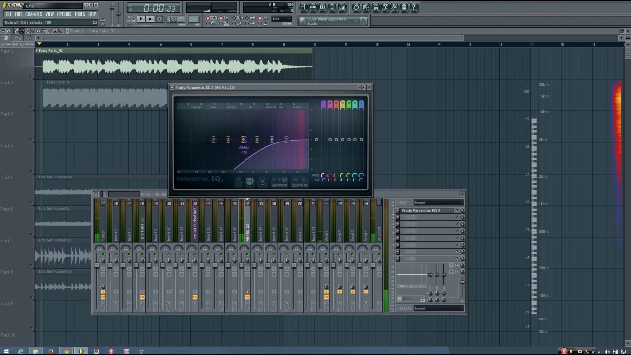Click the main level slider handle in EQ
This screenshot has height=355, width=631.
pos(317,140)
